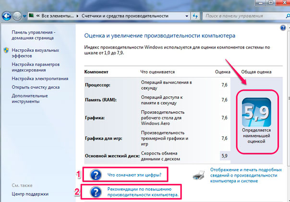This screenshot has width=290, height=202.
Task: Select 'Все элементы...' breadcrumb in address bar
Action: click(58, 16)
